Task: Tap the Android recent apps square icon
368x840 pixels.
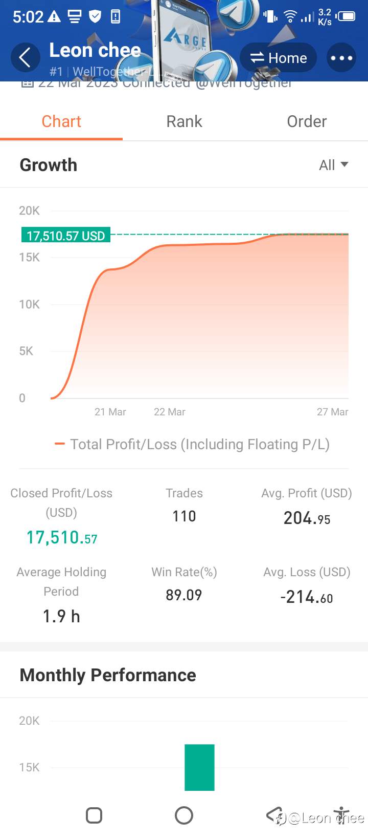Action: click(94, 815)
